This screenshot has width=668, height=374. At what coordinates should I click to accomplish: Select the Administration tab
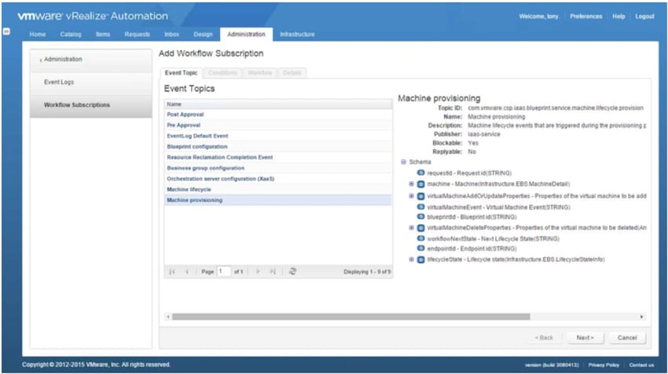tap(246, 34)
